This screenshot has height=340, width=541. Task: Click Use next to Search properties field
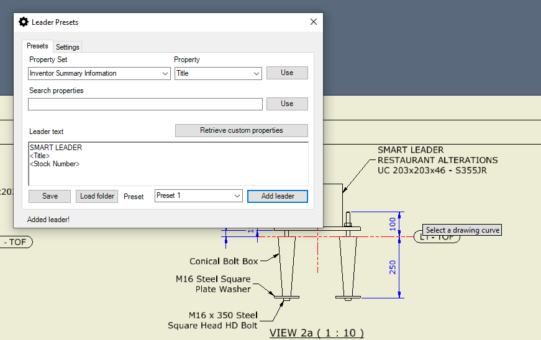(x=287, y=104)
